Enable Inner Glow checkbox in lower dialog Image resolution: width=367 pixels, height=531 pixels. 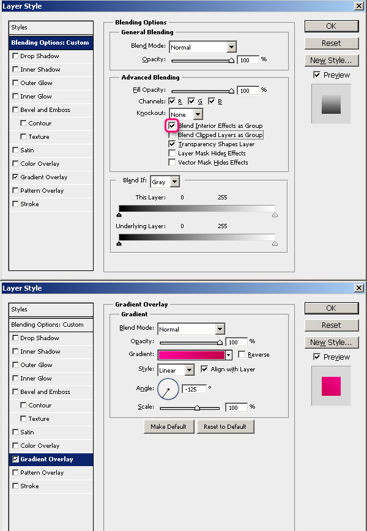(15, 378)
